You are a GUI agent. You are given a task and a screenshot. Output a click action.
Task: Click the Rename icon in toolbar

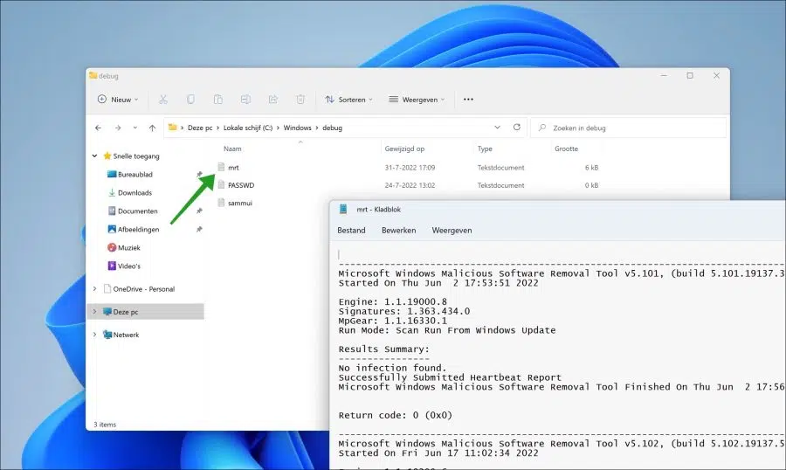[245, 100]
